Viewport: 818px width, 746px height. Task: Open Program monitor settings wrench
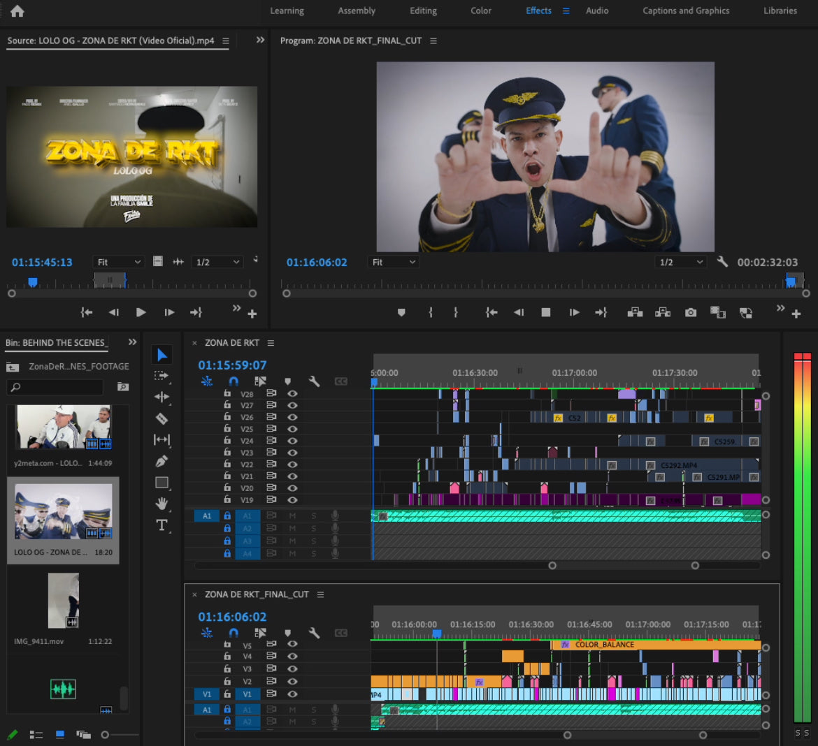(722, 262)
